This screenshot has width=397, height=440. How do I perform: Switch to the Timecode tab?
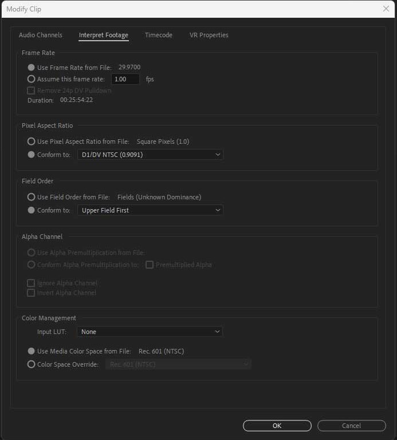tap(159, 36)
